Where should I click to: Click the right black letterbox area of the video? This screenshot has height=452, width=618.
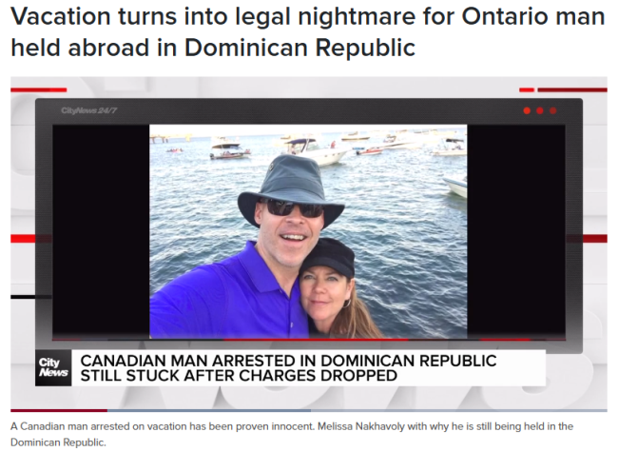pos(516,231)
